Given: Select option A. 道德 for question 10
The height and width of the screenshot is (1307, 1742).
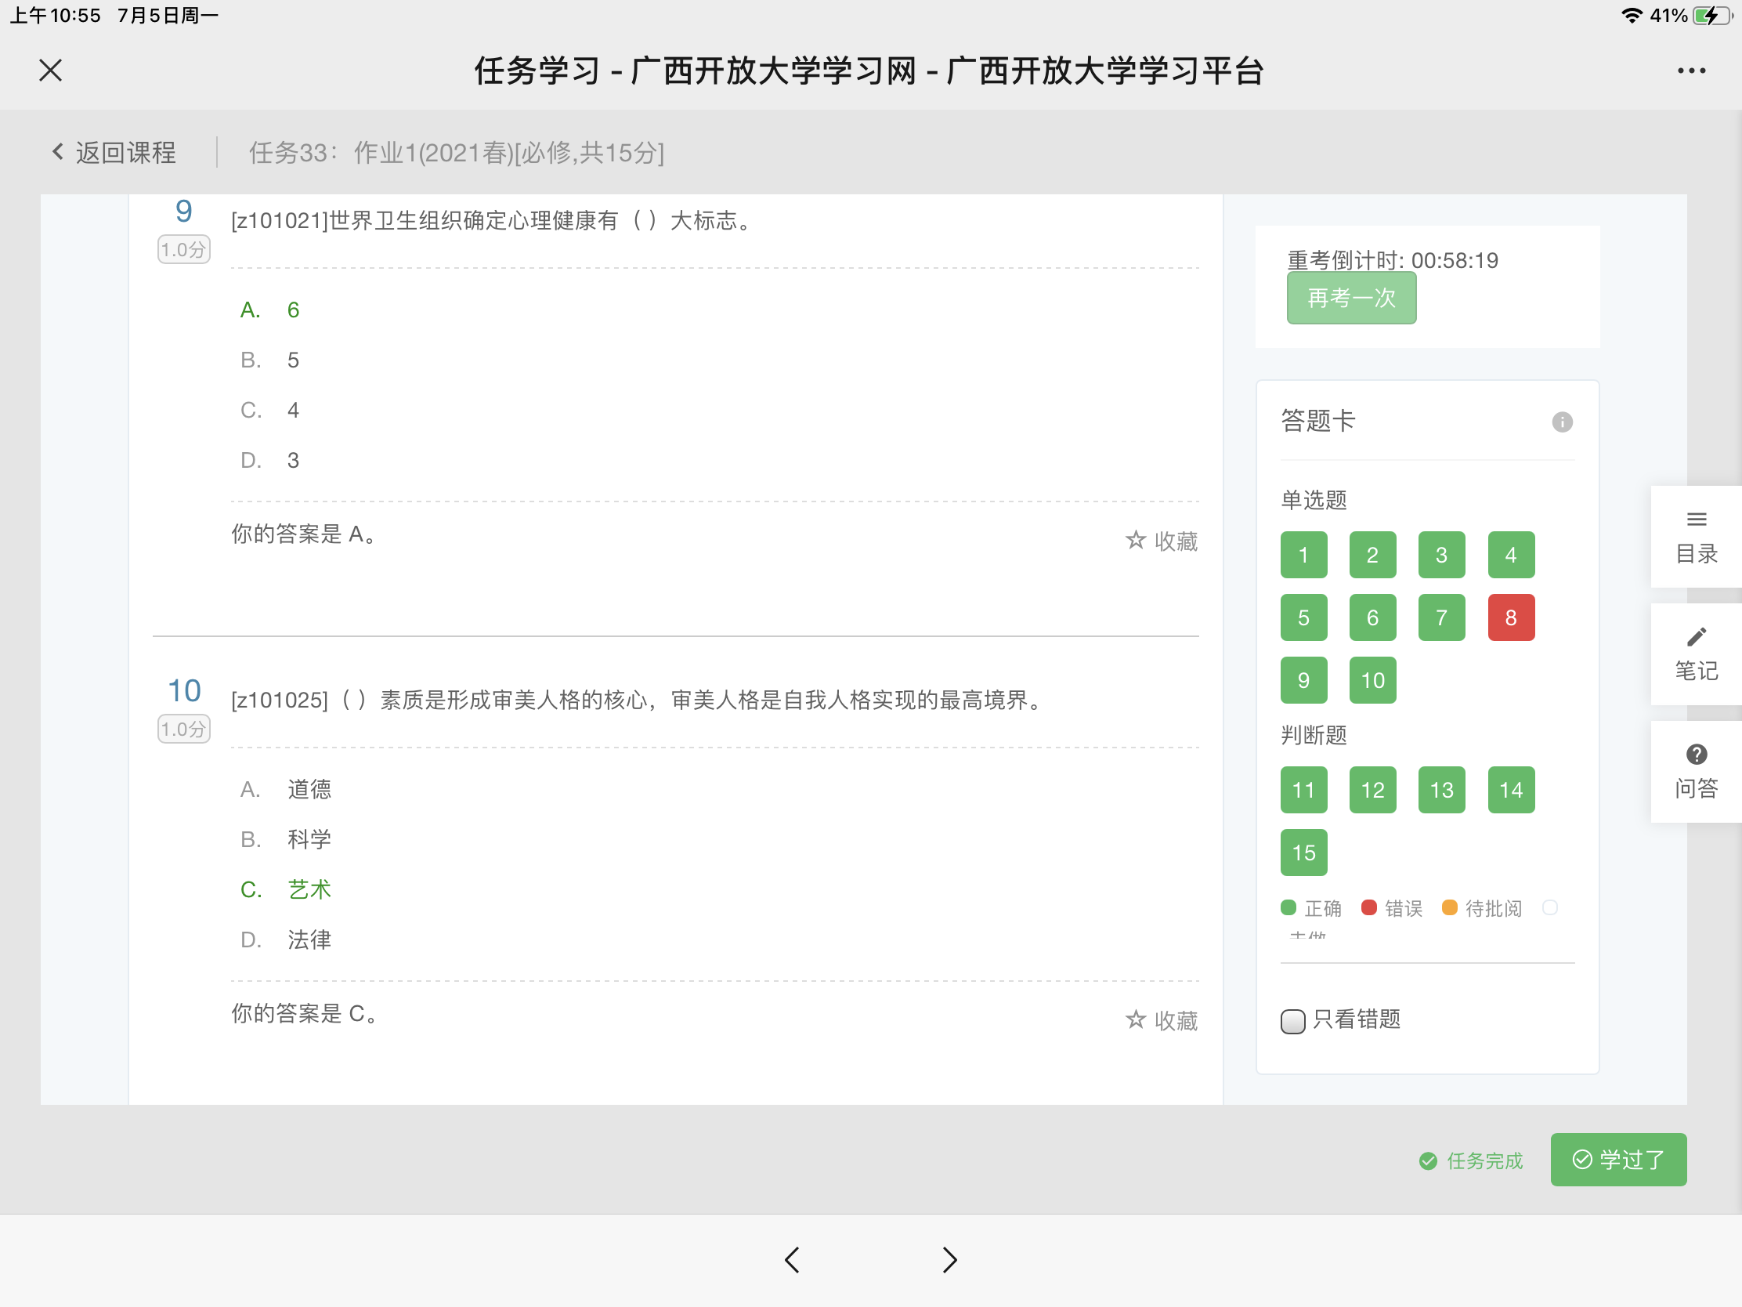Looking at the screenshot, I should pyautogui.click(x=286, y=789).
